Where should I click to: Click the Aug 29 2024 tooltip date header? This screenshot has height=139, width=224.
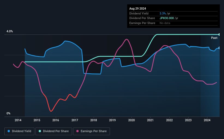[138, 8]
